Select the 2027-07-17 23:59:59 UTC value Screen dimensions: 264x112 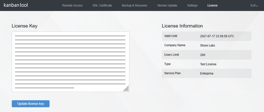pyautogui.click(x=217, y=36)
